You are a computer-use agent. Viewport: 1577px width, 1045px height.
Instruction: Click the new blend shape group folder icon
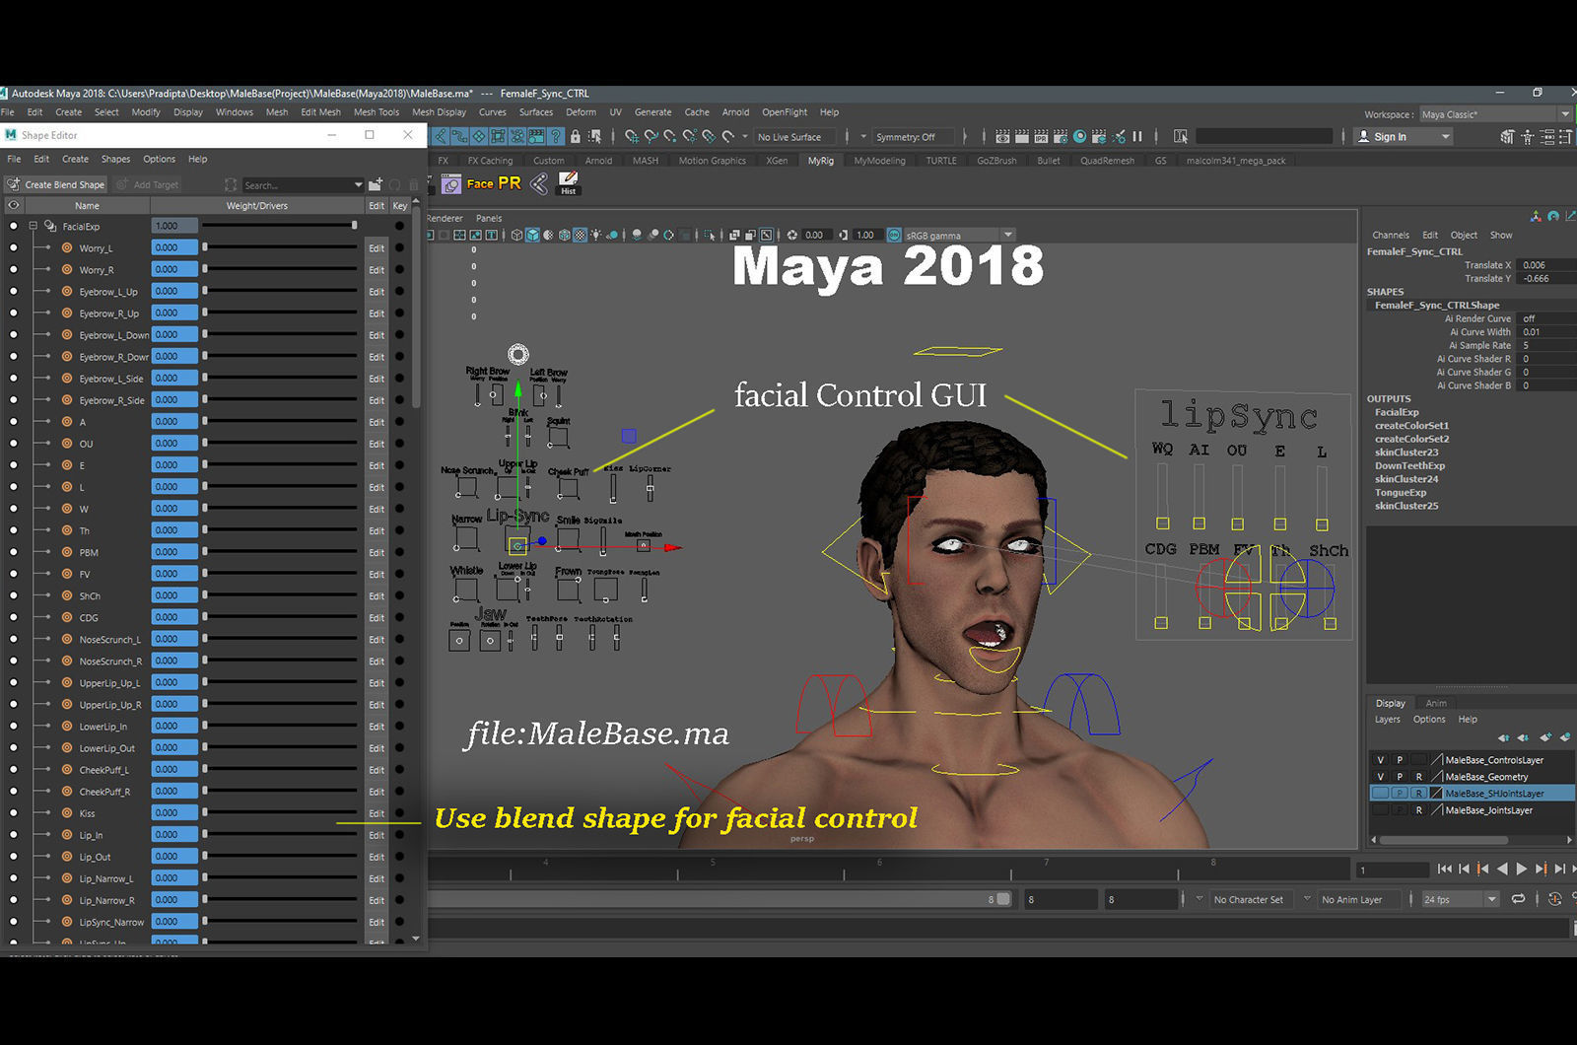pos(376,184)
